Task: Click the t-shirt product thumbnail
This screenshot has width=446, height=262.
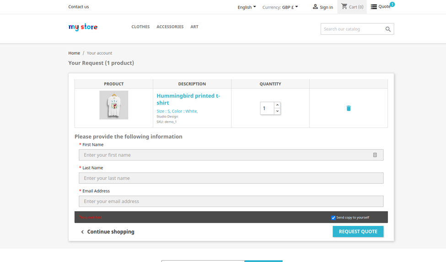Action: coord(114,105)
